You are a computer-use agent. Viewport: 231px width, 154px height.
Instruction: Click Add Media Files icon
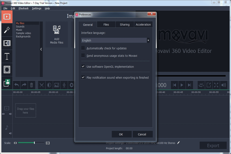pyautogui.click(x=57, y=34)
